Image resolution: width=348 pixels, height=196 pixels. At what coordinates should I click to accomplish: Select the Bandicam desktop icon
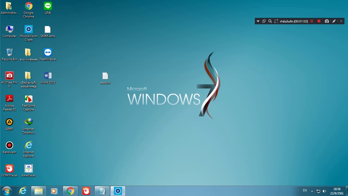tap(10, 148)
